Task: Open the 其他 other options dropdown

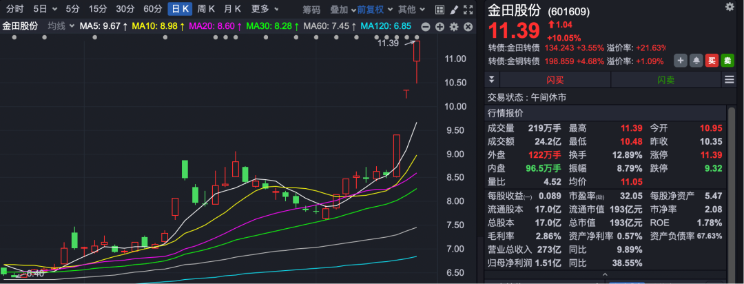Action: pyautogui.click(x=411, y=10)
